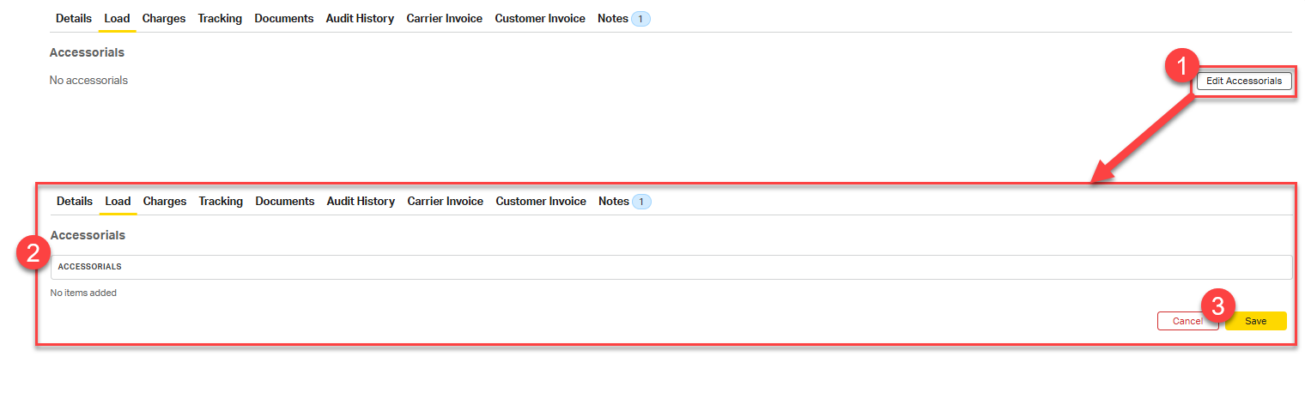
Task: Open Carrier Invoice tab in the accessorials edit form
Action: pos(446,201)
